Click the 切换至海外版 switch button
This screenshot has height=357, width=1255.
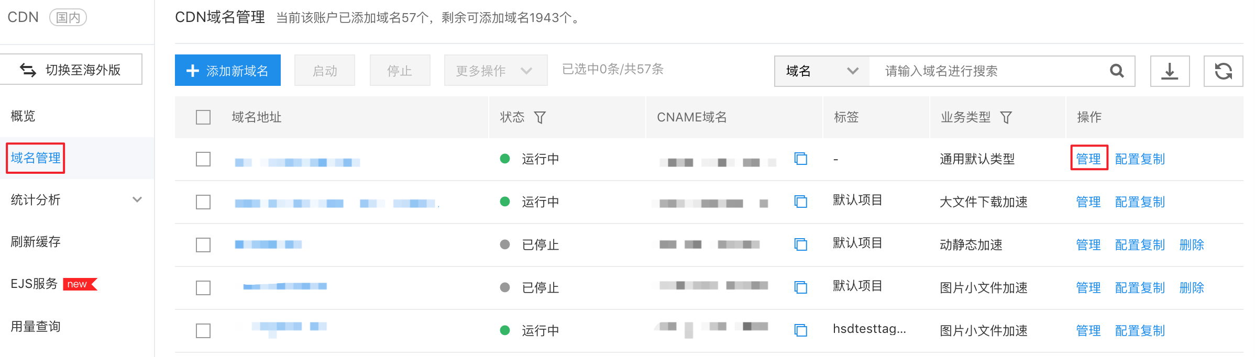point(71,69)
